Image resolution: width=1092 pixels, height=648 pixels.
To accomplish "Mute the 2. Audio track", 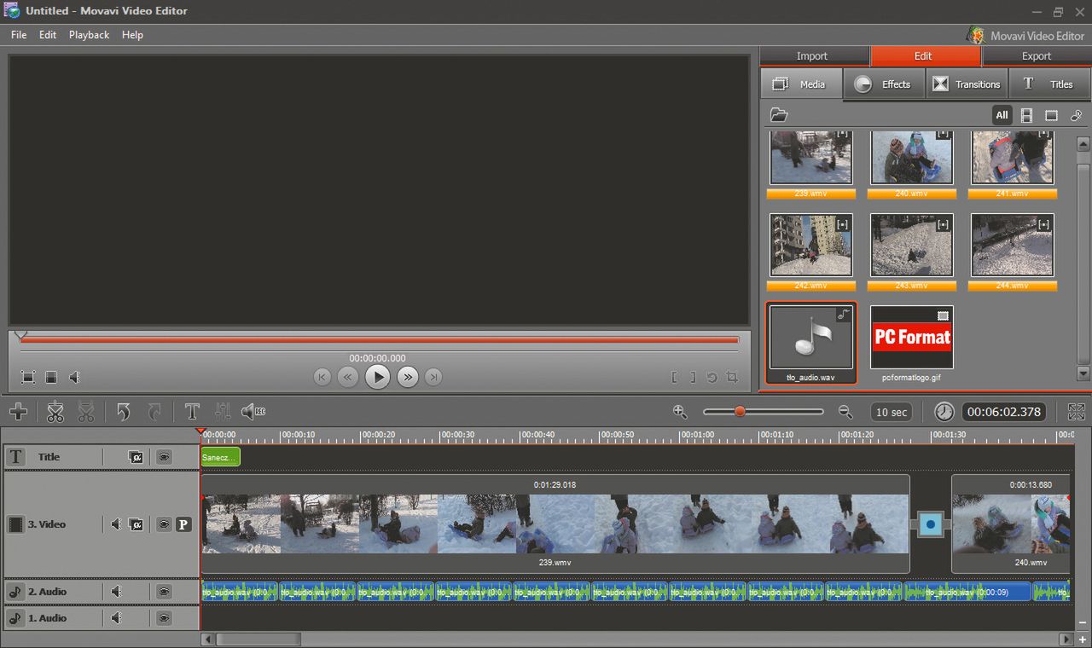I will 116,592.
